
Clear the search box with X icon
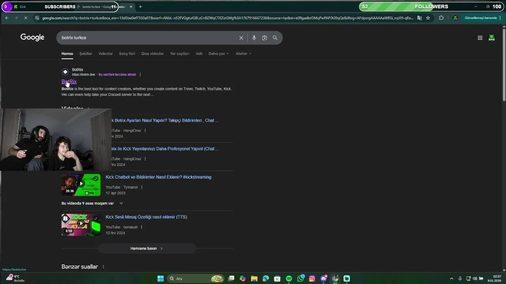click(x=241, y=38)
